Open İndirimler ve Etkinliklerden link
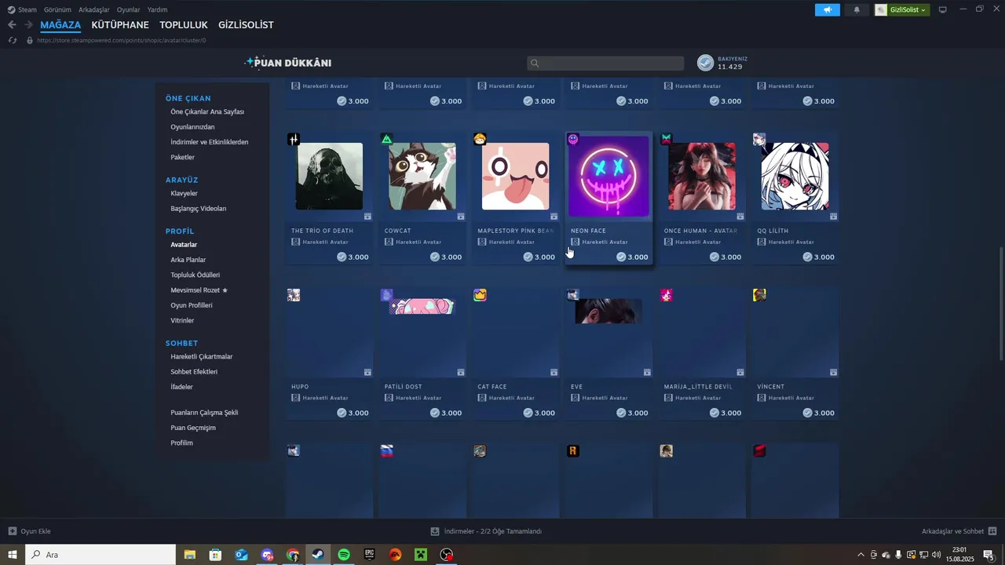This screenshot has height=565, width=1005. tap(210, 142)
